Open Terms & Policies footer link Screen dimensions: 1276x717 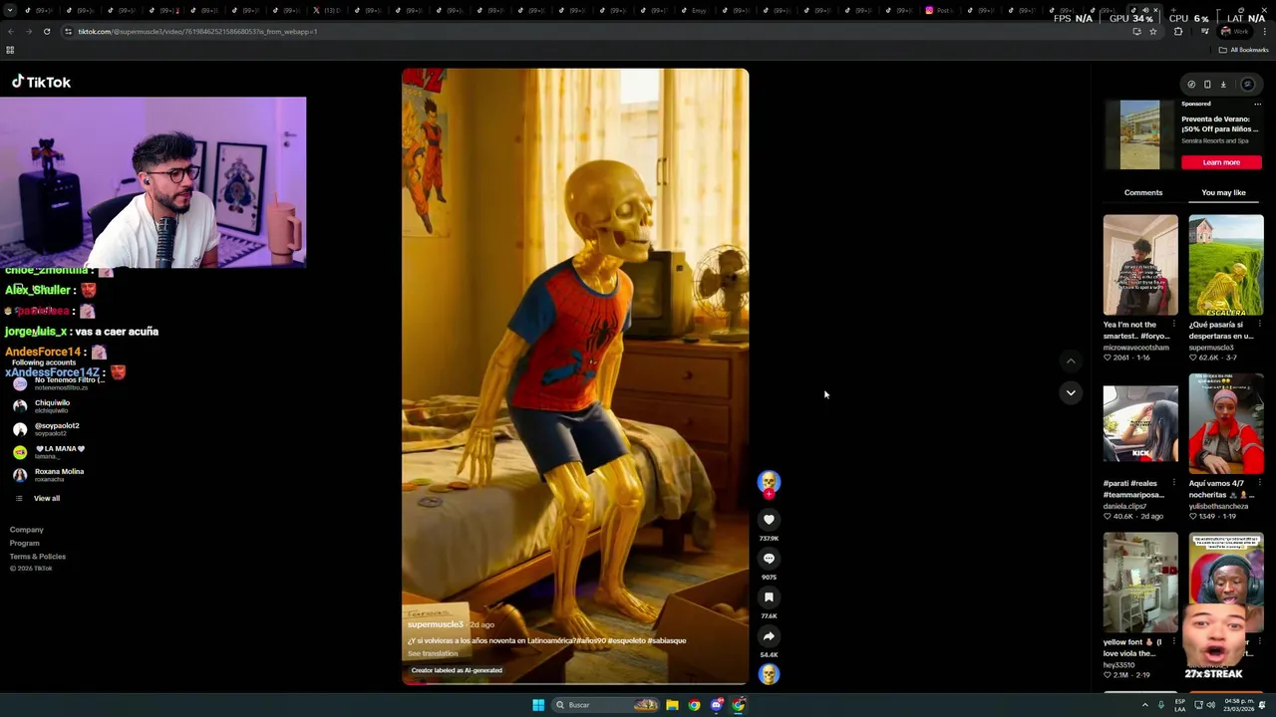(x=38, y=556)
